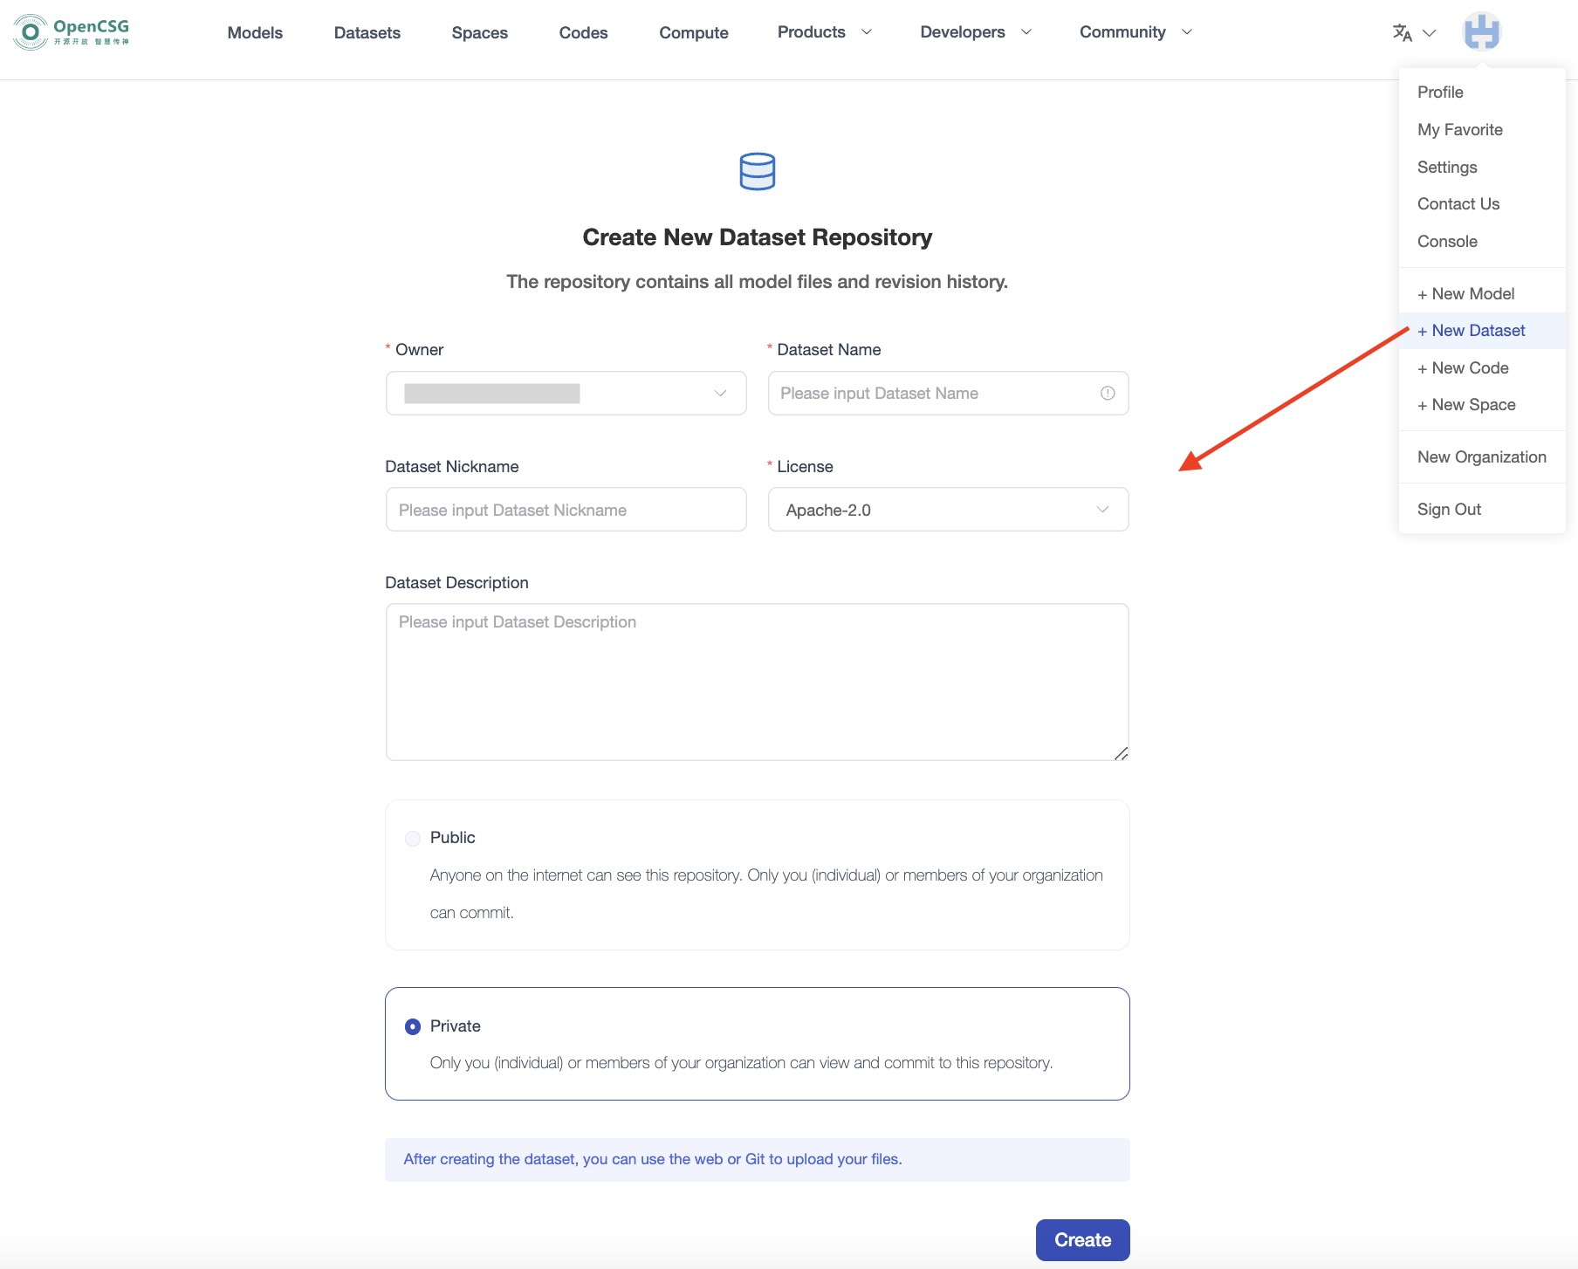Select the Public visibility option

tap(412, 838)
